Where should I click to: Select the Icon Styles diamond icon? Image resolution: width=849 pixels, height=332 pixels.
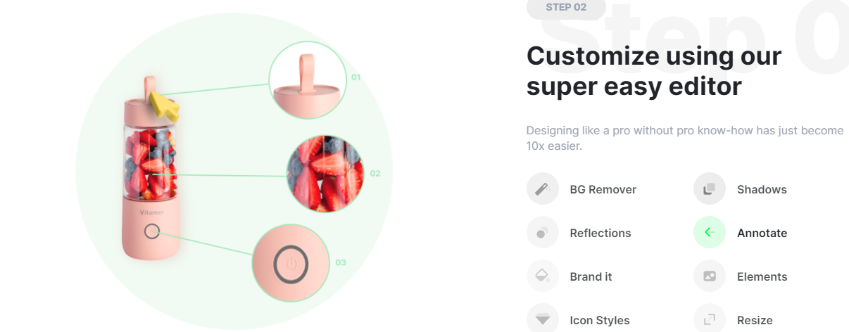(x=542, y=319)
